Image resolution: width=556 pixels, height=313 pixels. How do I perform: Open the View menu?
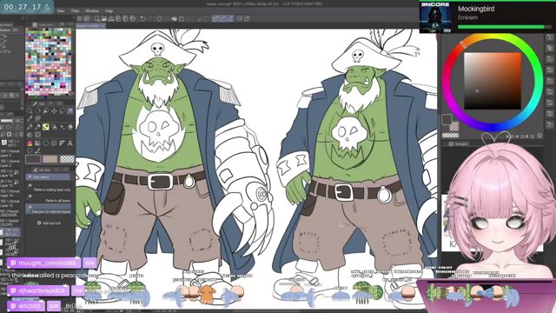[61, 11]
